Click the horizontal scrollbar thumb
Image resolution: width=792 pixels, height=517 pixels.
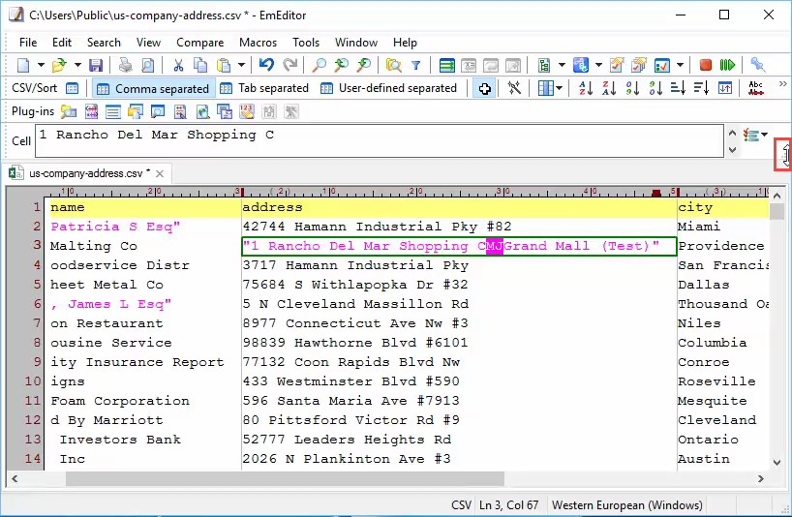285,478
